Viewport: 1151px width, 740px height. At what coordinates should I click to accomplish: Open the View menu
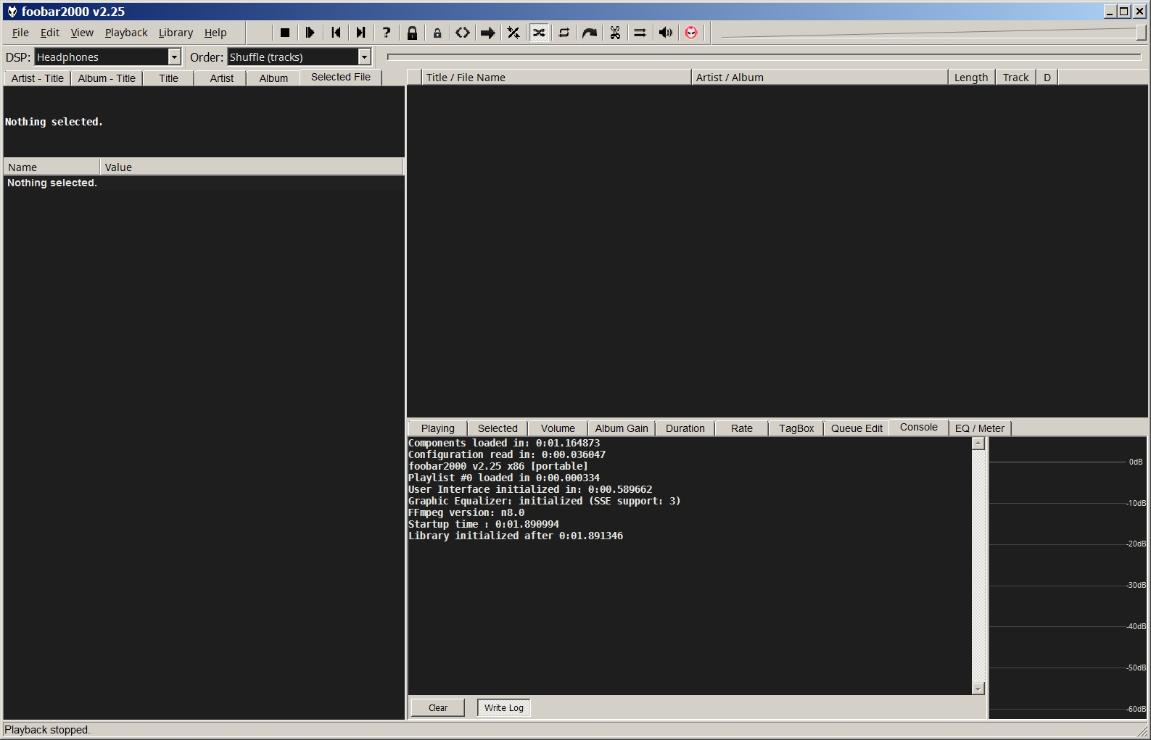coord(82,33)
